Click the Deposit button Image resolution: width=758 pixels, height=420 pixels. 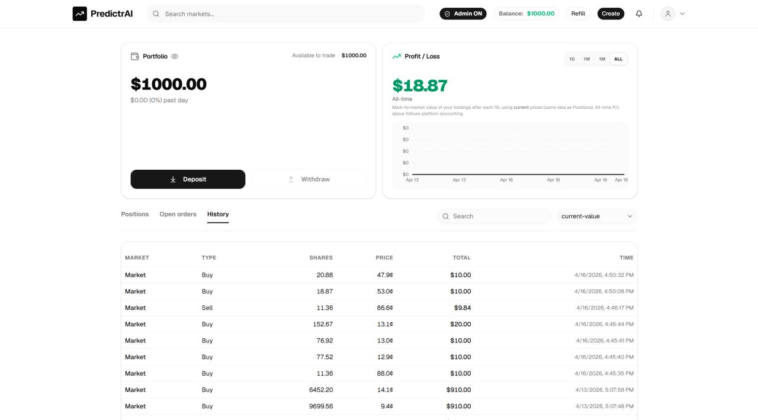188,179
